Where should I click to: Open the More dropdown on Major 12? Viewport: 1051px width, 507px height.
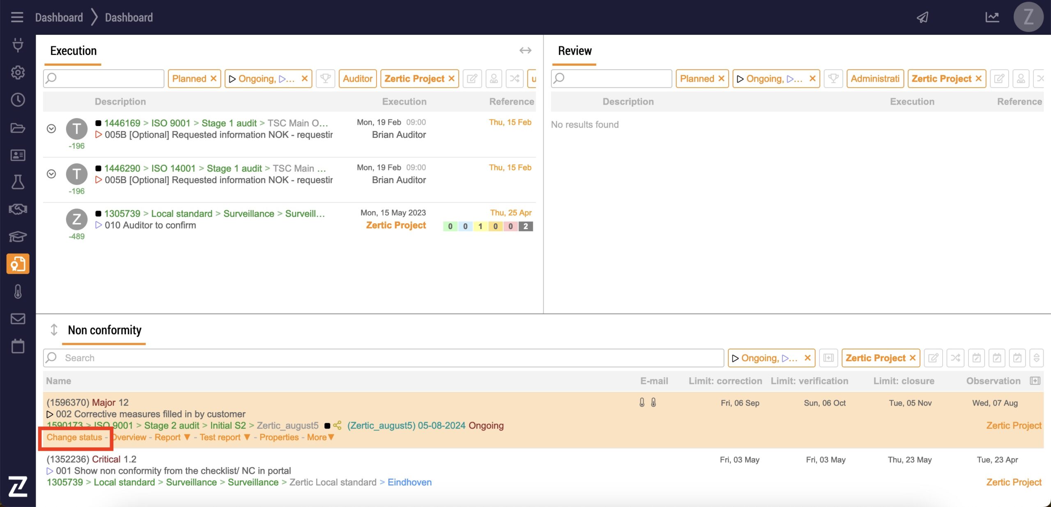321,437
